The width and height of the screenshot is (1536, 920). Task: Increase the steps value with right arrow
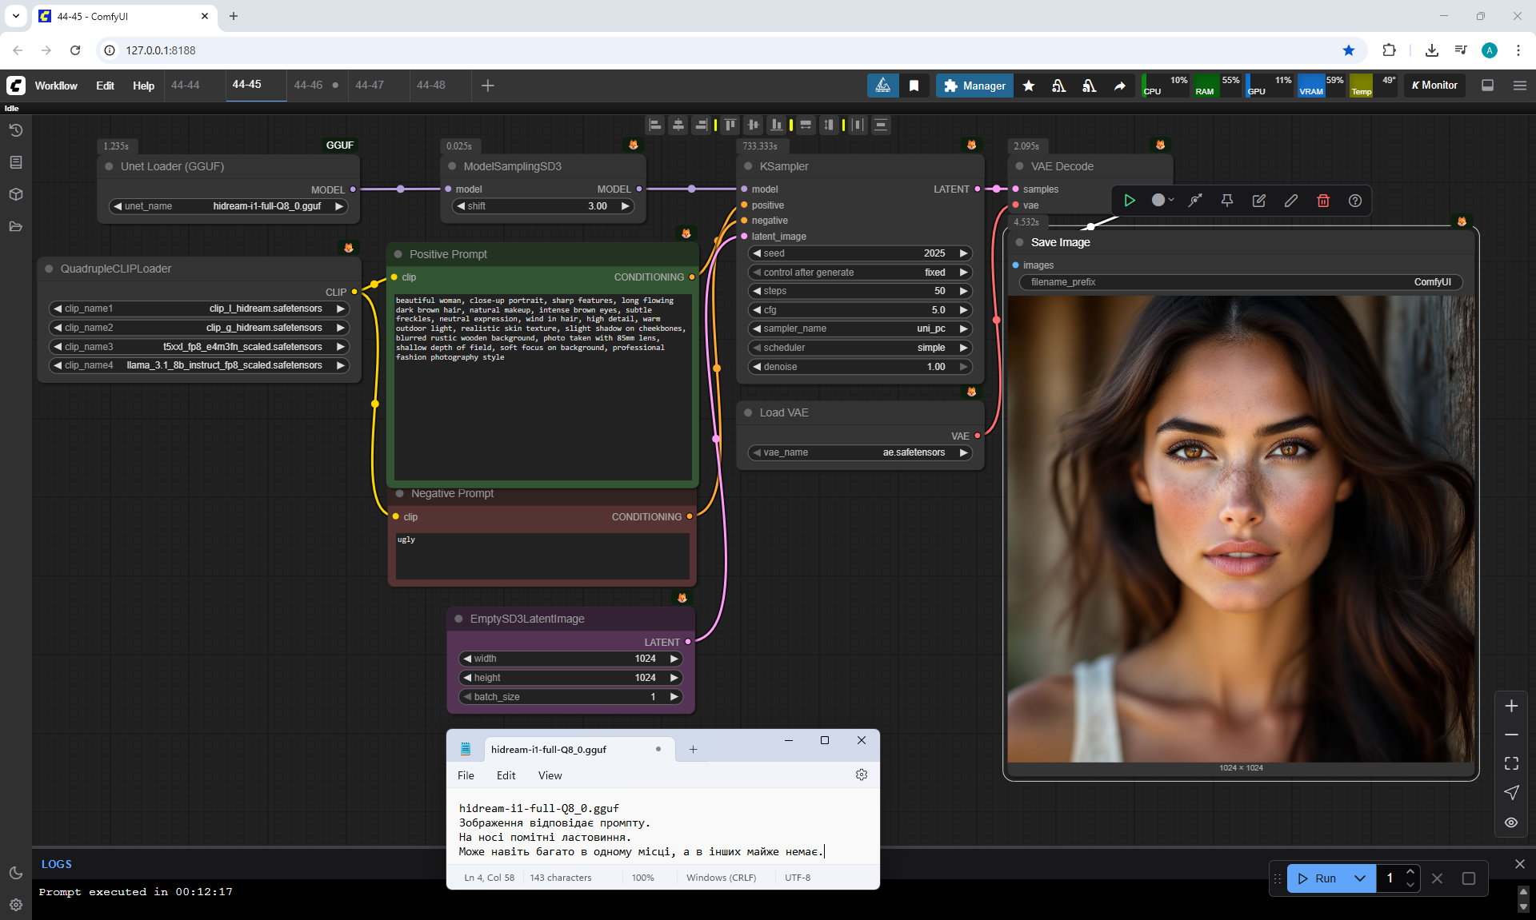(x=963, y=291)
